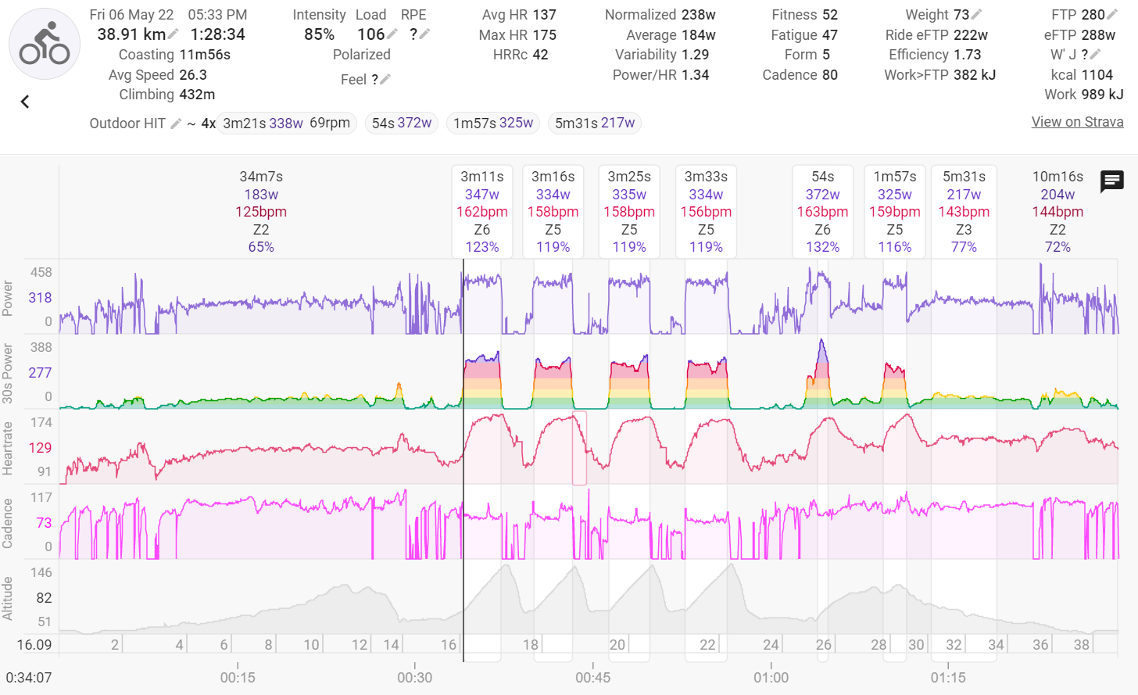Click the 01:00 time axis tick
The image size is (1138, 695).
pos(771,678)
